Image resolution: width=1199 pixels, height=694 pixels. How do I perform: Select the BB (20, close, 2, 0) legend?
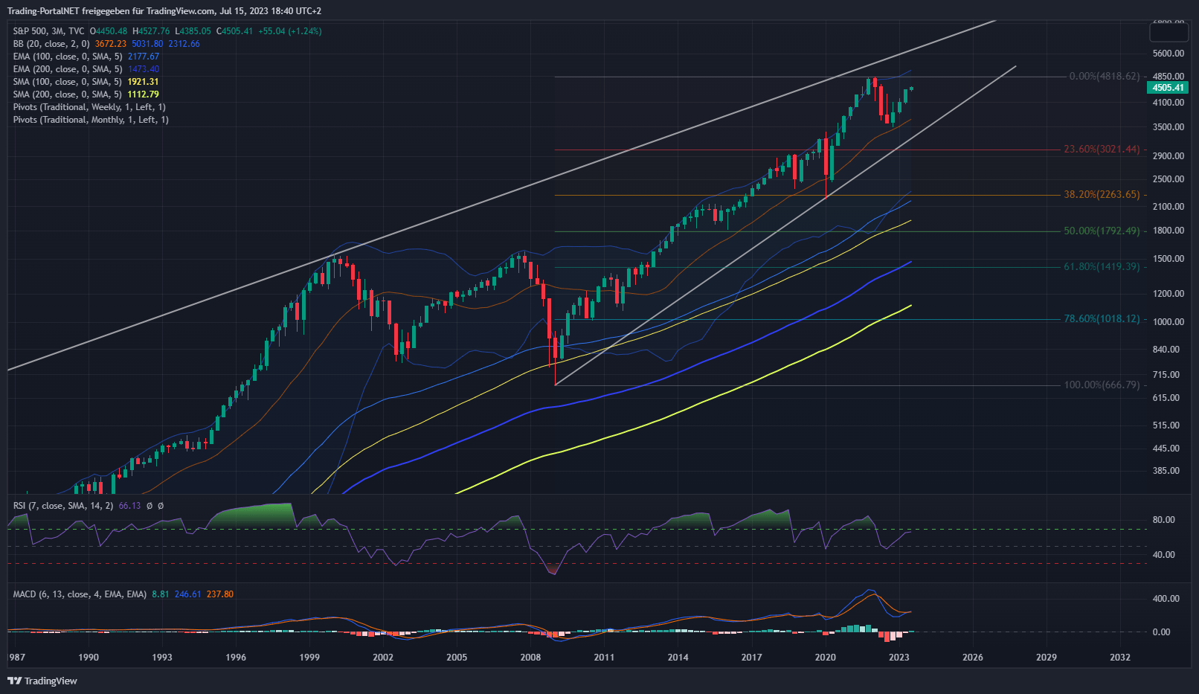pyautogui.click(x=51, y=44)
